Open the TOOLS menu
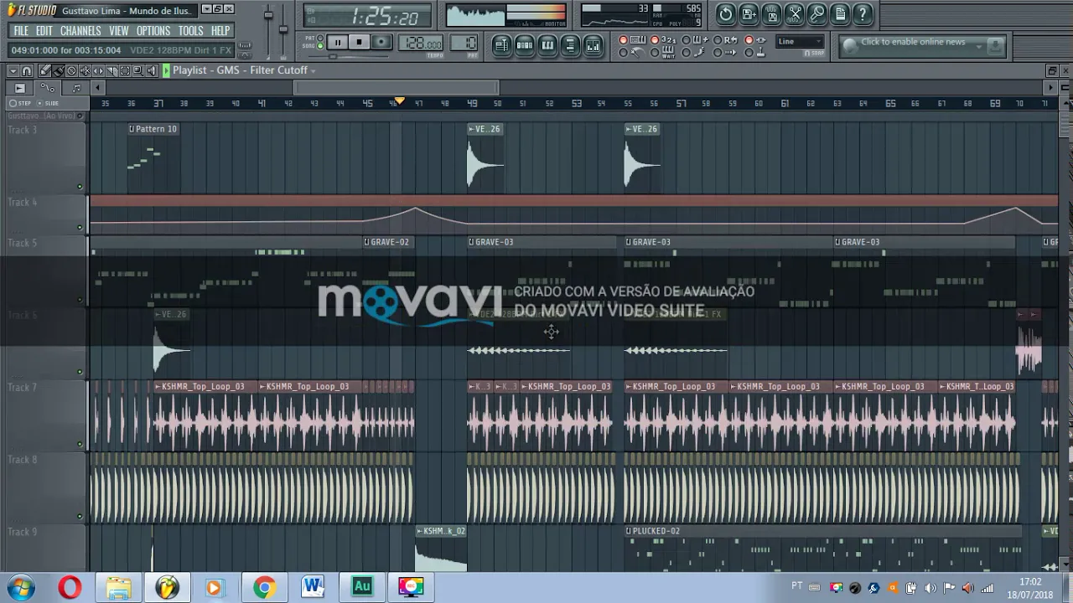Screen dimensions: 1073x603 pyautogui.click(x=190, y=31)
